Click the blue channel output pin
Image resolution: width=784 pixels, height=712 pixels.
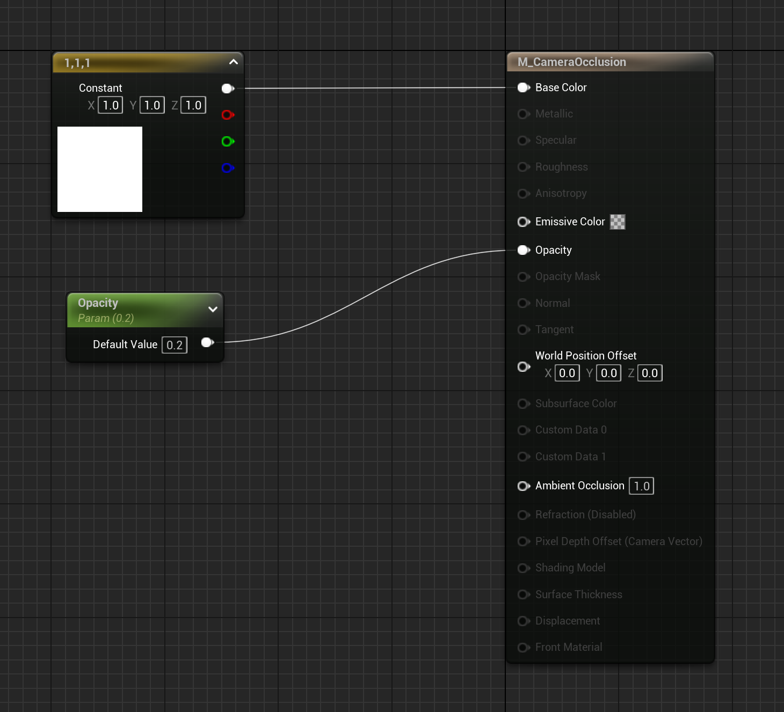(x=228, y=168)
